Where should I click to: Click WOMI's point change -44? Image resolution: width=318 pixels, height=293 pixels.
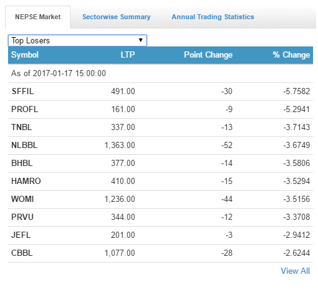(227, 199)
